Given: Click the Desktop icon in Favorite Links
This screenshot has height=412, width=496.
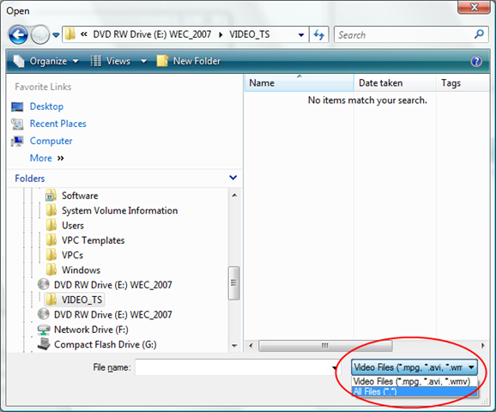Looking at the screenshot, I should (17, 107).
